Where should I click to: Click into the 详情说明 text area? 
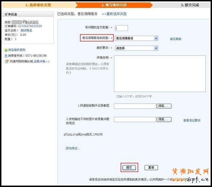tap(160, 73)
